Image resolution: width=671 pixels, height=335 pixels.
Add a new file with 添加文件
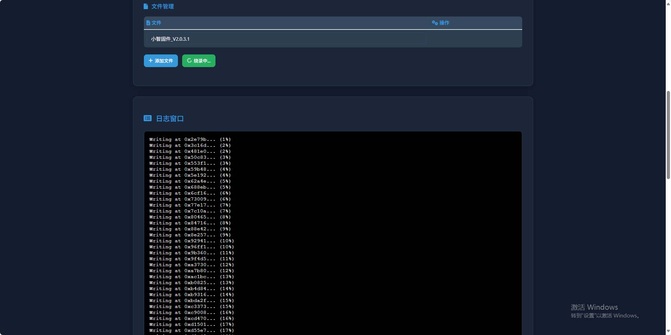tap(161, 61)
